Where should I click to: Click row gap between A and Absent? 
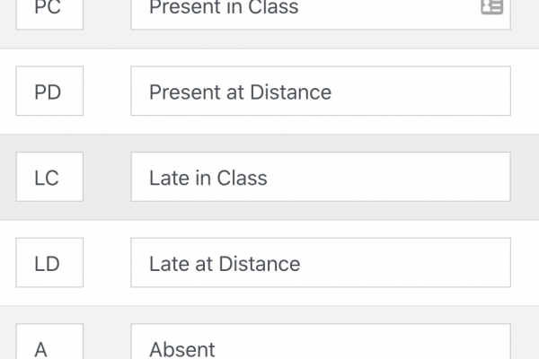pyautogui.click(x=107, y=341)
